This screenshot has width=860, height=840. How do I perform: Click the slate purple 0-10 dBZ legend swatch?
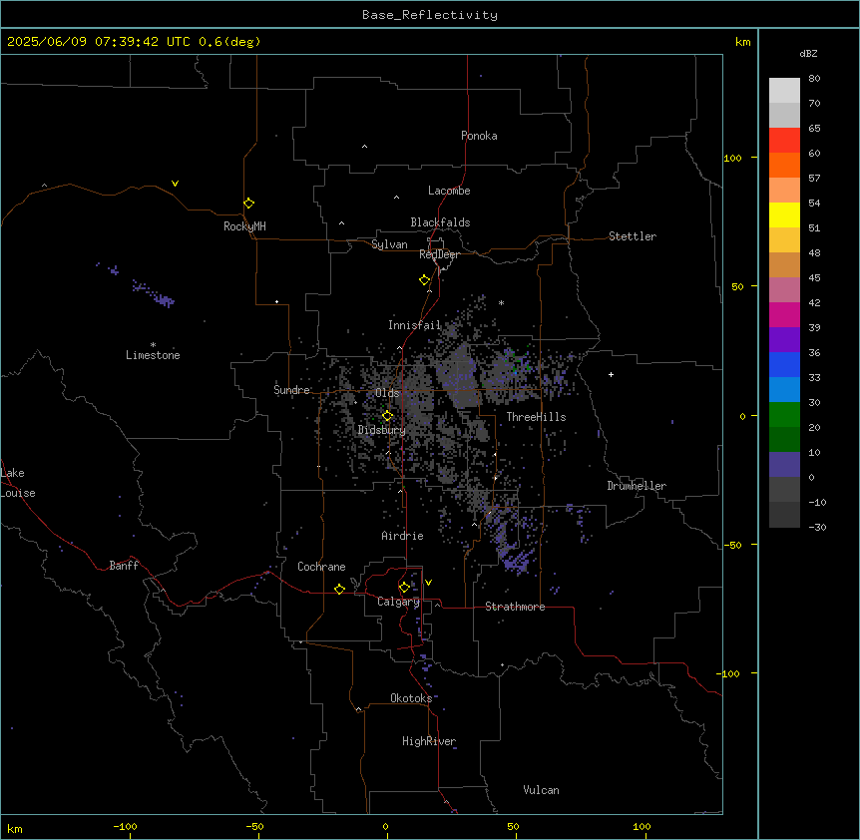click(x=784, y=465)
